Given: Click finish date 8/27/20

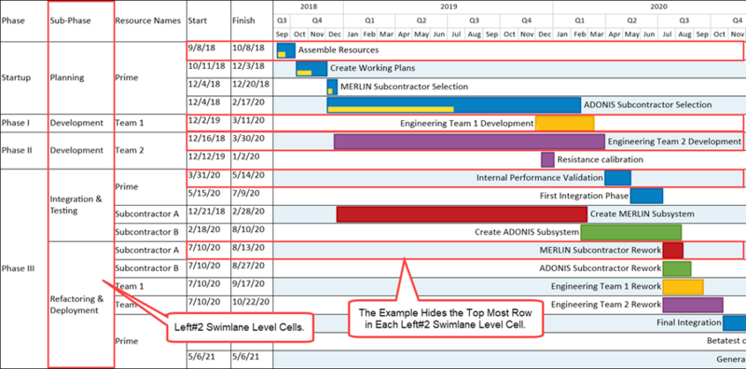Looking at the screenshot, I should coord(248,266).
